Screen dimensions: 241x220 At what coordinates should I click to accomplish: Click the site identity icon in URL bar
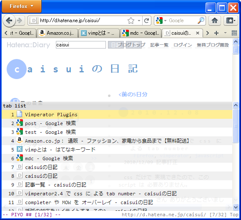33,20
